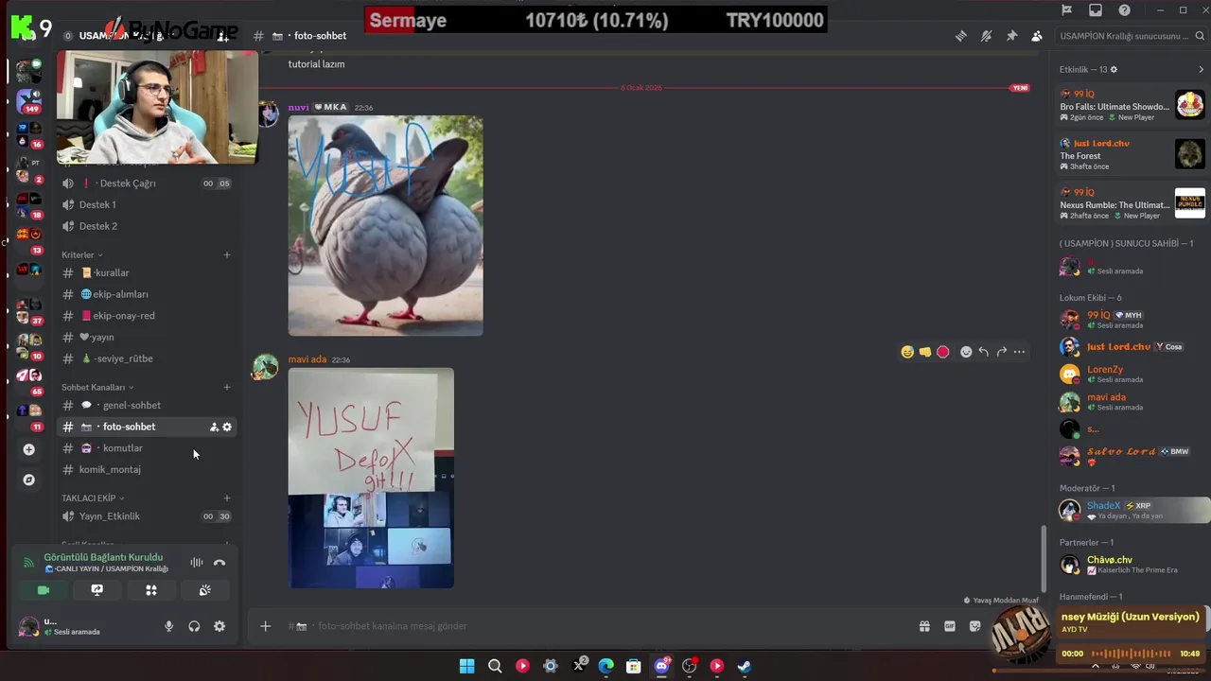Disconnect from the voice call
1211x681 pixels.
click(219, 563)
